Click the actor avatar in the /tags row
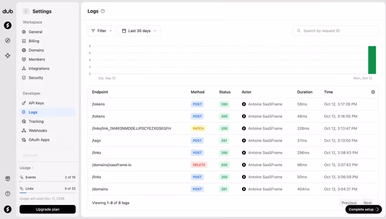 pos(244,140)
